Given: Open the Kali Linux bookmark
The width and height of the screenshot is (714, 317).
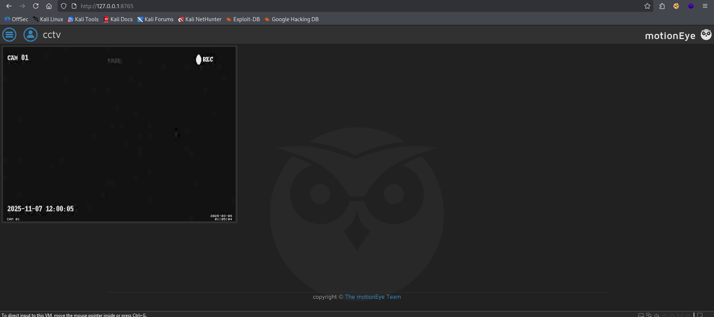Looking at the screenshot, I should point(48,19).
